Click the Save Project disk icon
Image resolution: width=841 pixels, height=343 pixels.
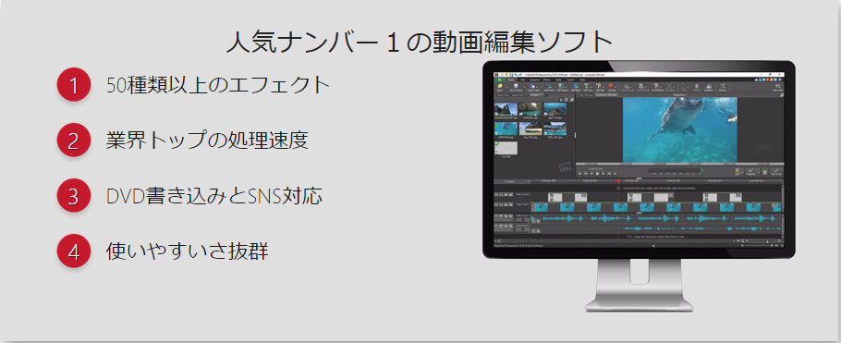[516, 86]
